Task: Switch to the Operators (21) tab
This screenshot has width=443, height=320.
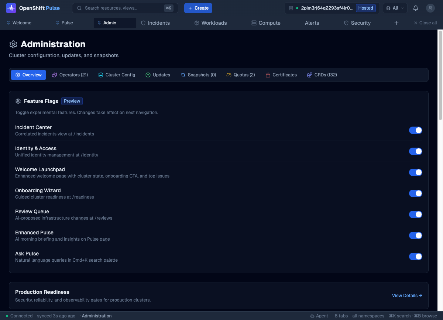Action: (x=70, y=75)
